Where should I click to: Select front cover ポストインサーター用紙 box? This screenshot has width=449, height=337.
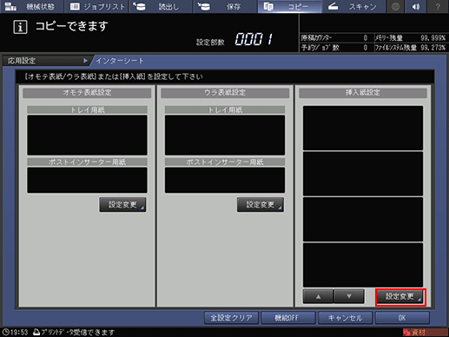[87, 180]
